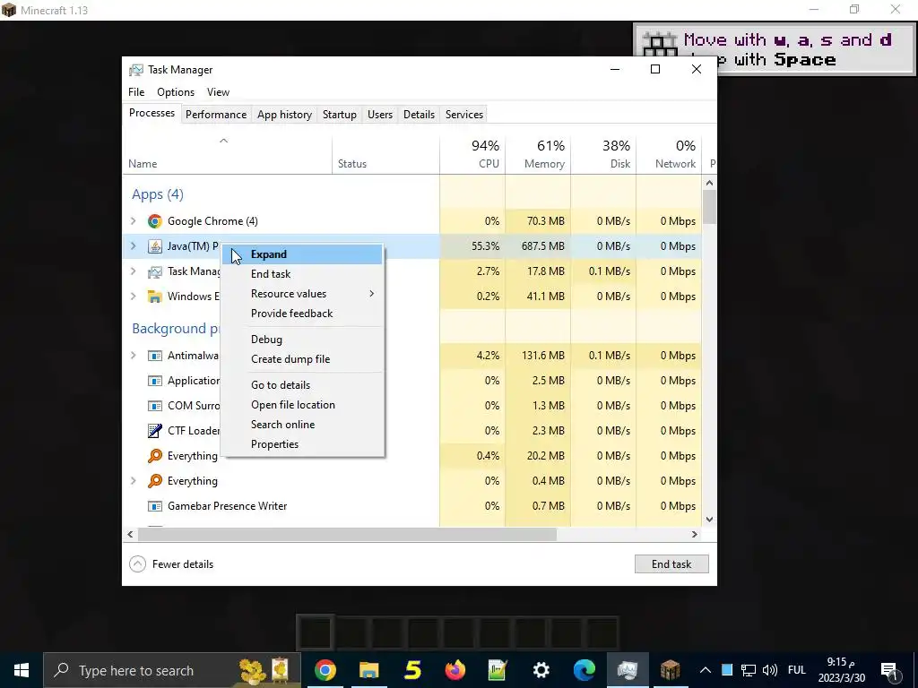Viewport: 918px width, 688px height.
Task: Switch to the App history tab
Action: click(x=284, y=115)
